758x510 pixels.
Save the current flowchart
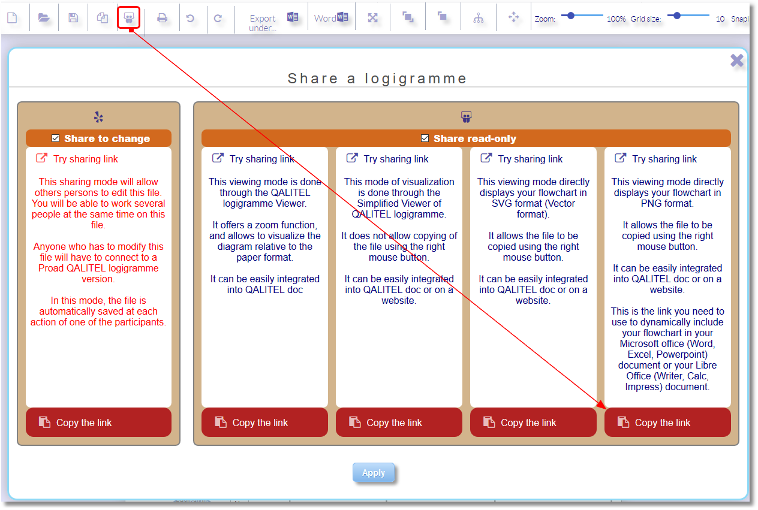click(73, 17)
